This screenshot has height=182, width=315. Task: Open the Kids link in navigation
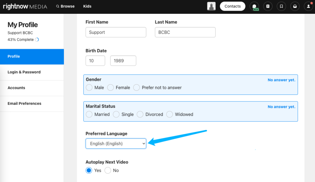(x=87, y=6)
